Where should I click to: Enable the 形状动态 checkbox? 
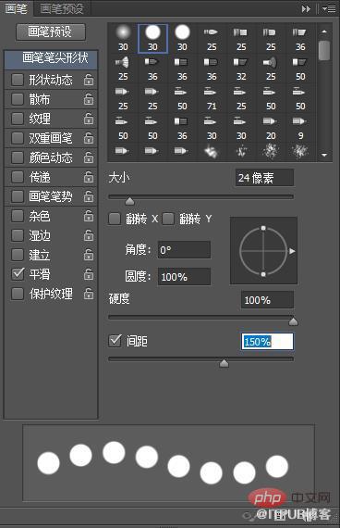(18, 80)
